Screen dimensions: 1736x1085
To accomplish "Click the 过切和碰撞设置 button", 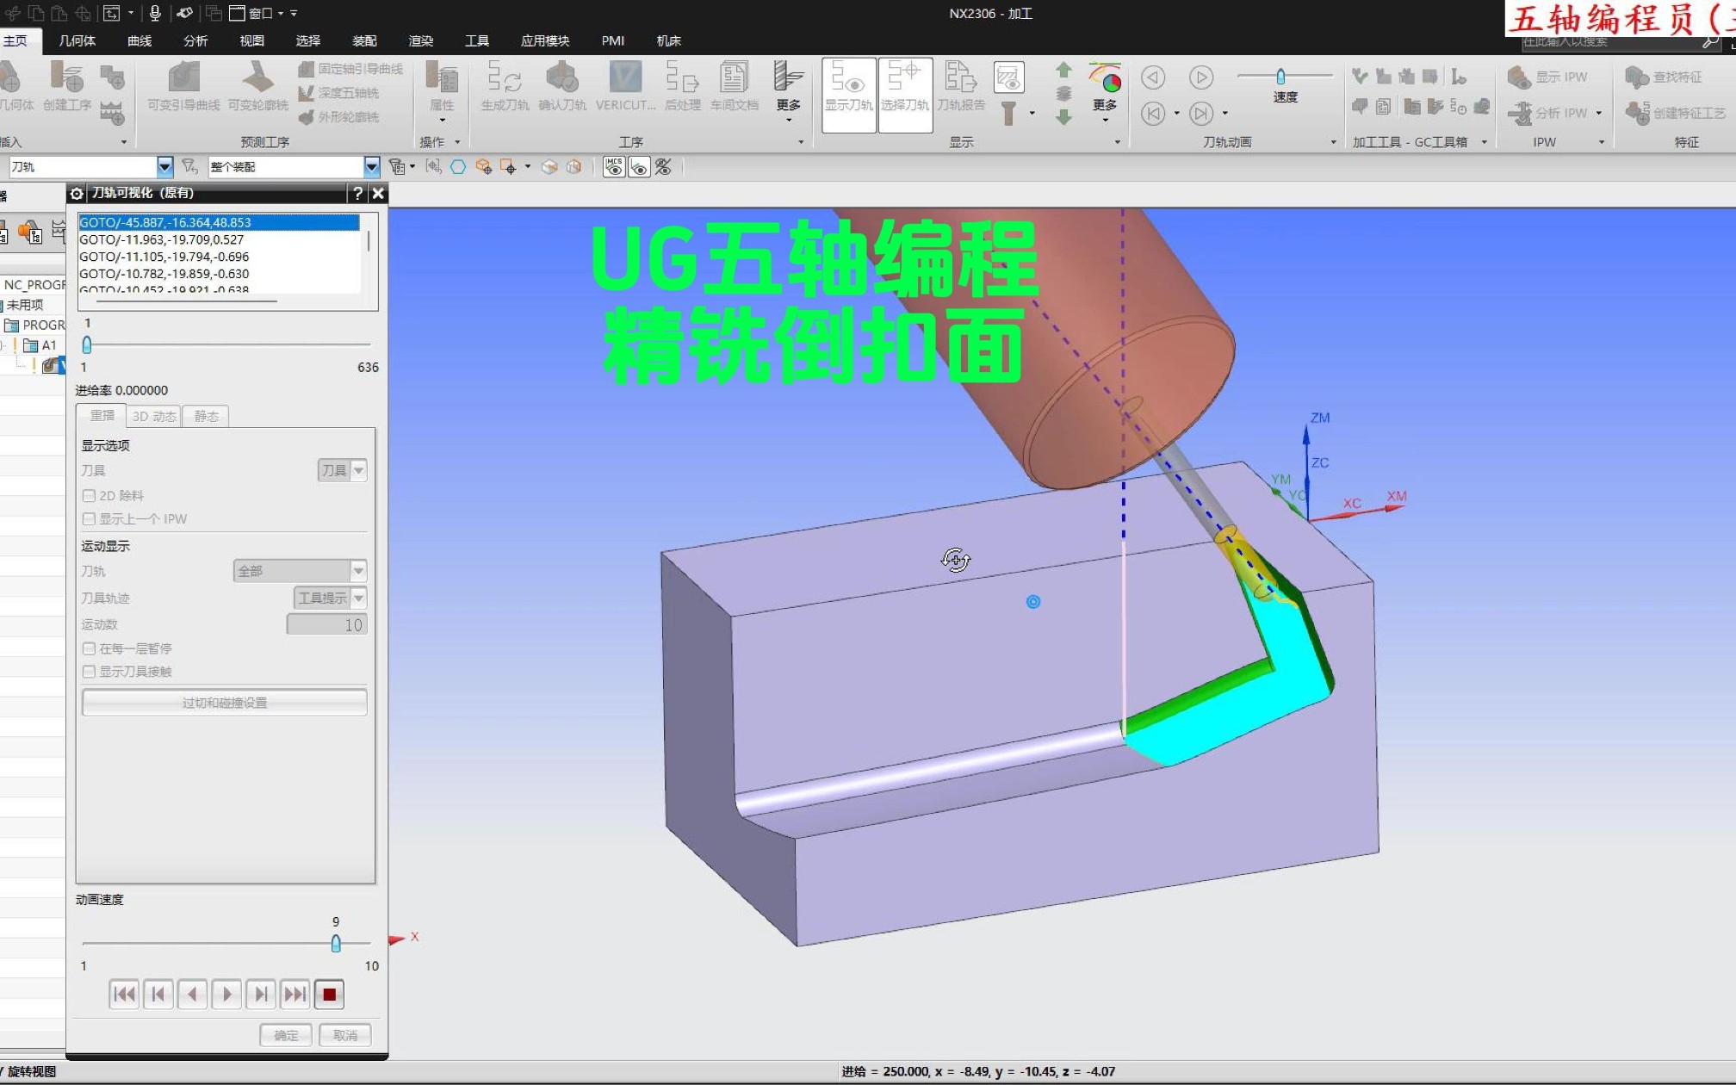I will 224,703.
